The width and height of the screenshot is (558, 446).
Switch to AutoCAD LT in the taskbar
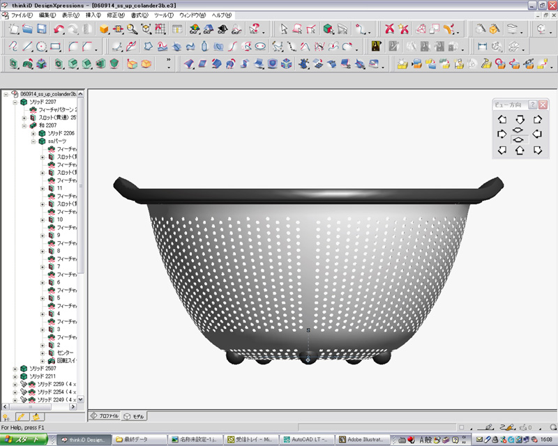pos(306,440)
